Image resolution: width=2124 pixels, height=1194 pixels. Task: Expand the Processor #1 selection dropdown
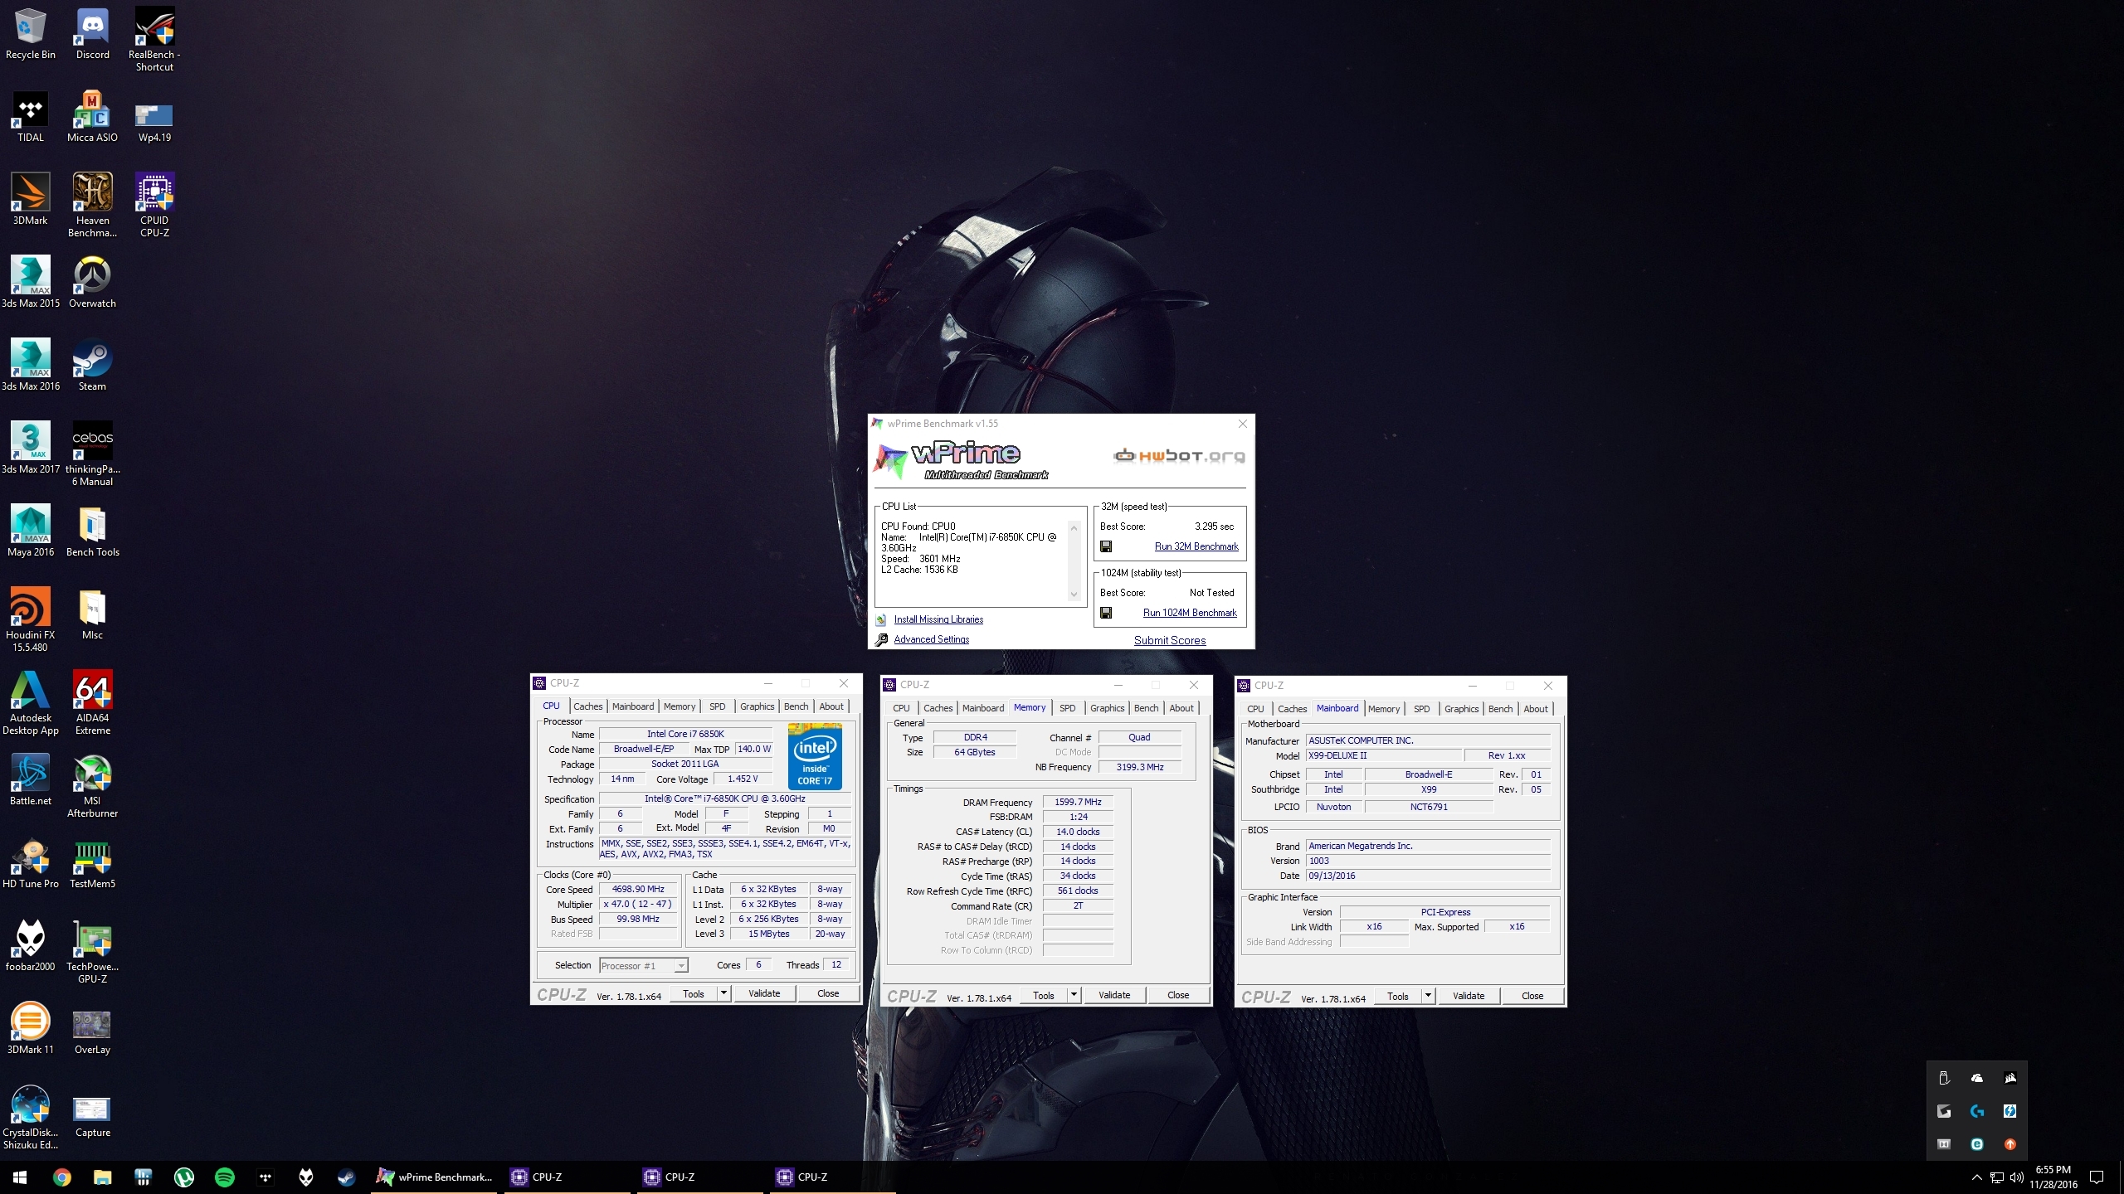point(681,966)
